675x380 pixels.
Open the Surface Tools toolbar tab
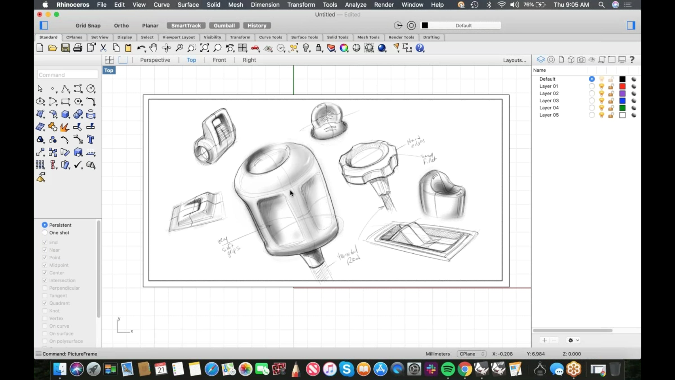(304, 37)
